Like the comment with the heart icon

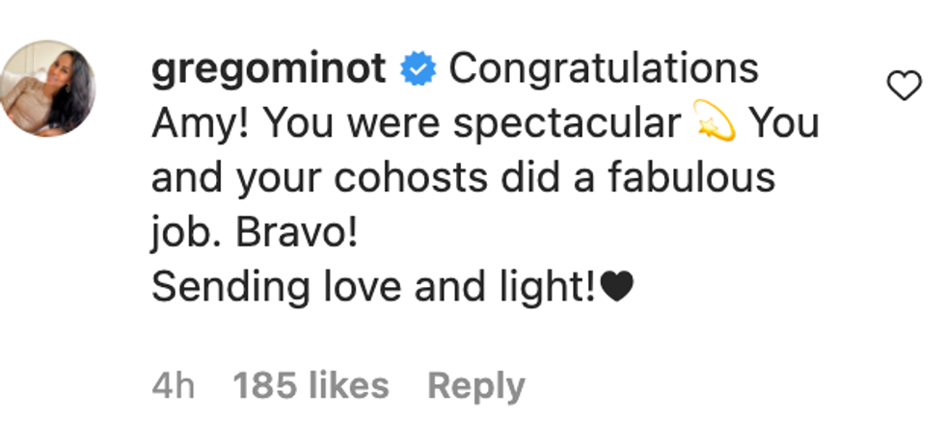point(904,88)
